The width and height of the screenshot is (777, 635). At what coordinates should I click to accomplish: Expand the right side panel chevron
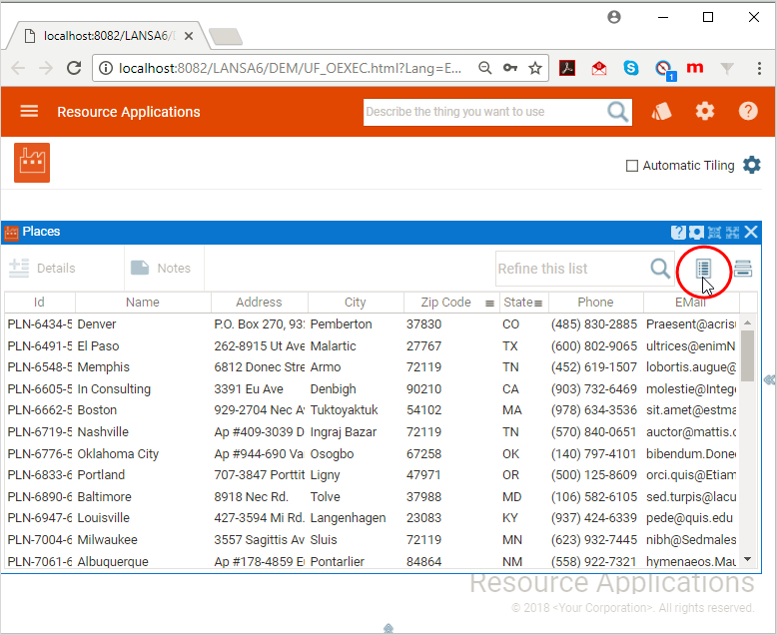769,380
